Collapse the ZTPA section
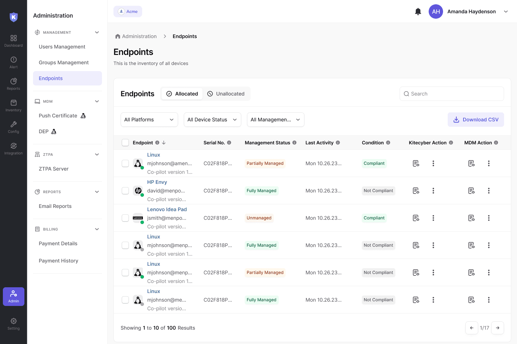 97,154
